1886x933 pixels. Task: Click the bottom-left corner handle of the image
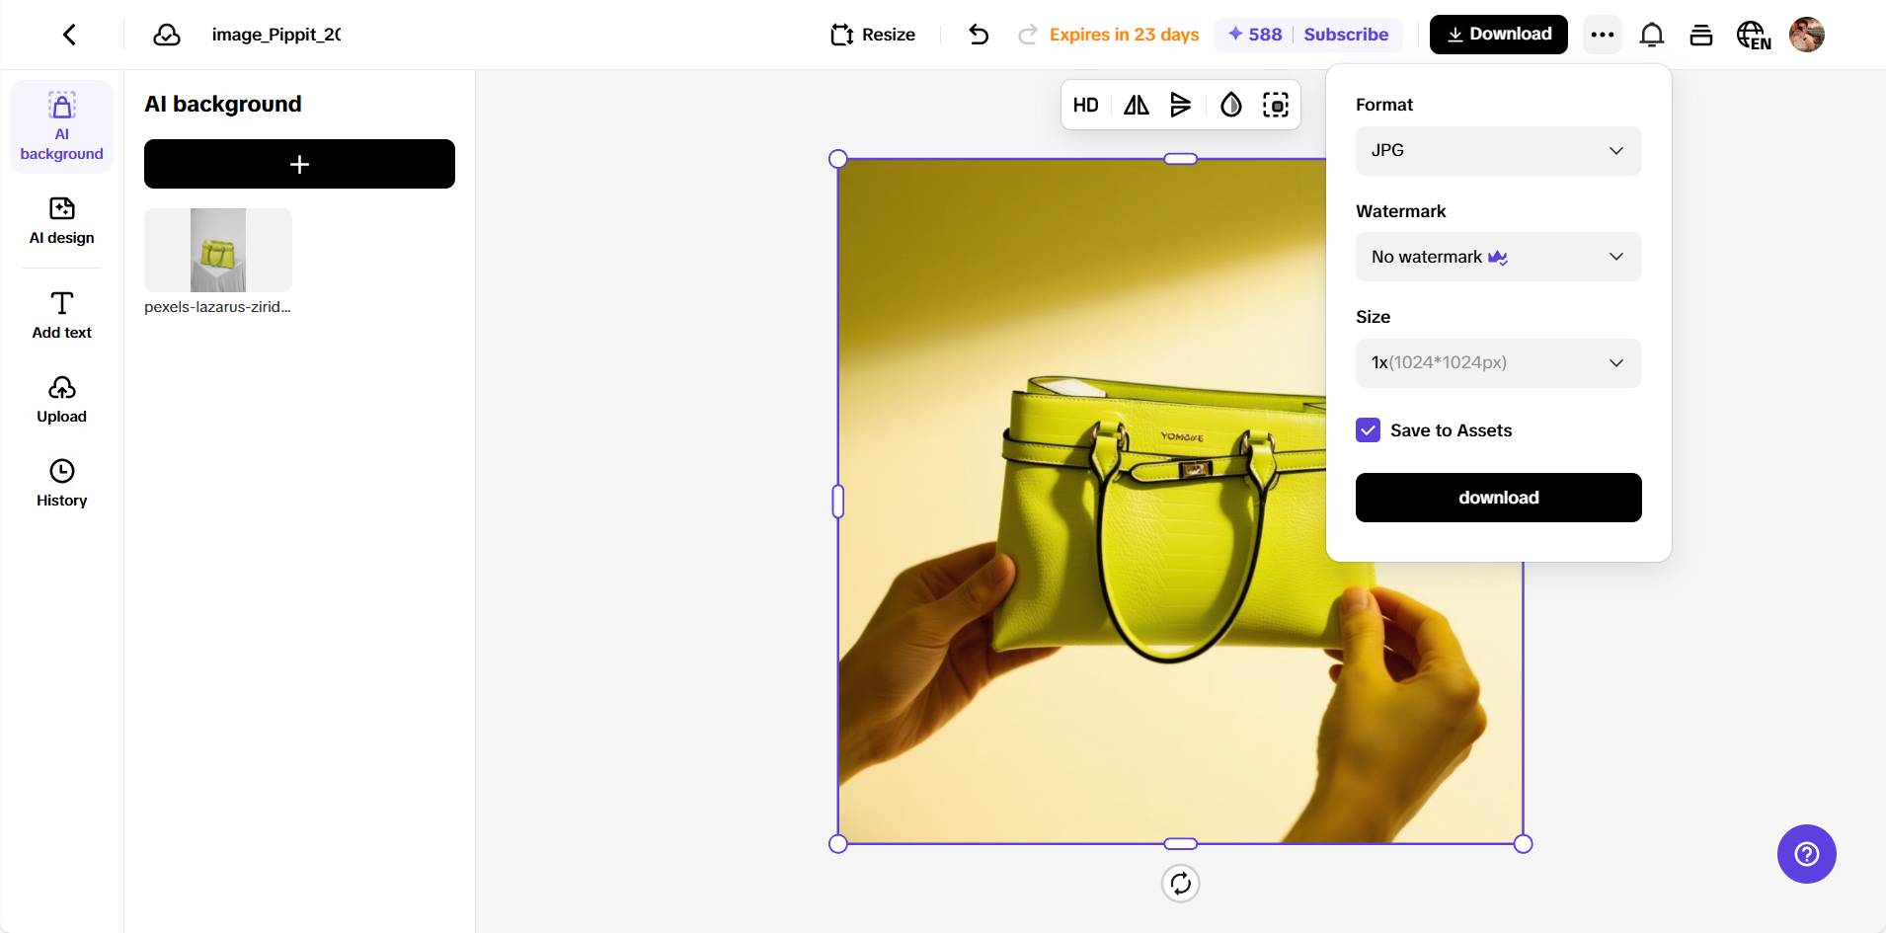tap(838, 844)
